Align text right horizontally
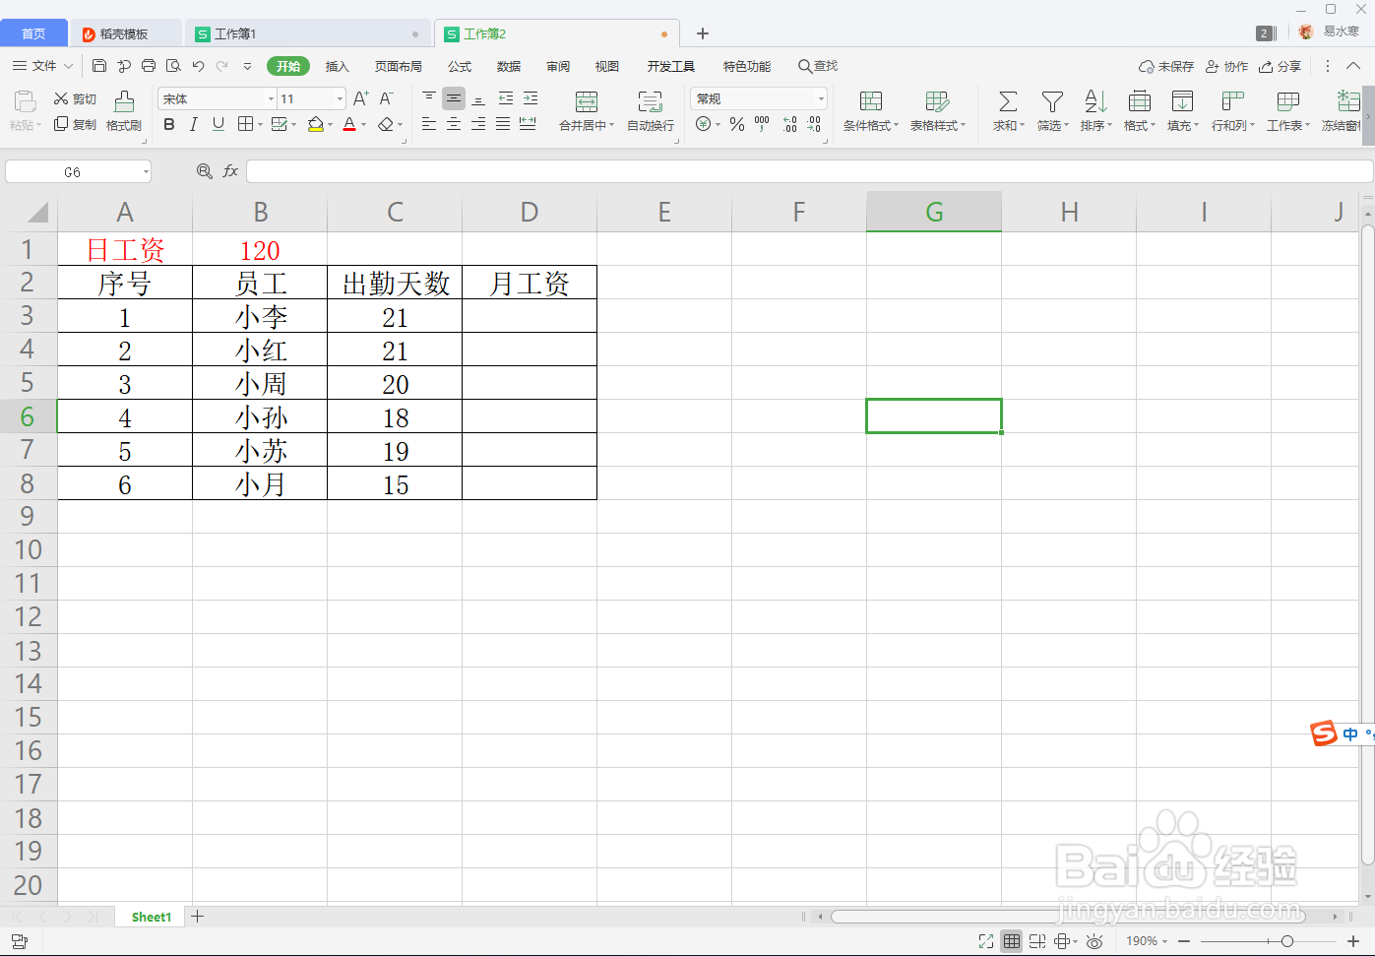This screenshot has height=956, width=1375. click(x=478, y=124)
